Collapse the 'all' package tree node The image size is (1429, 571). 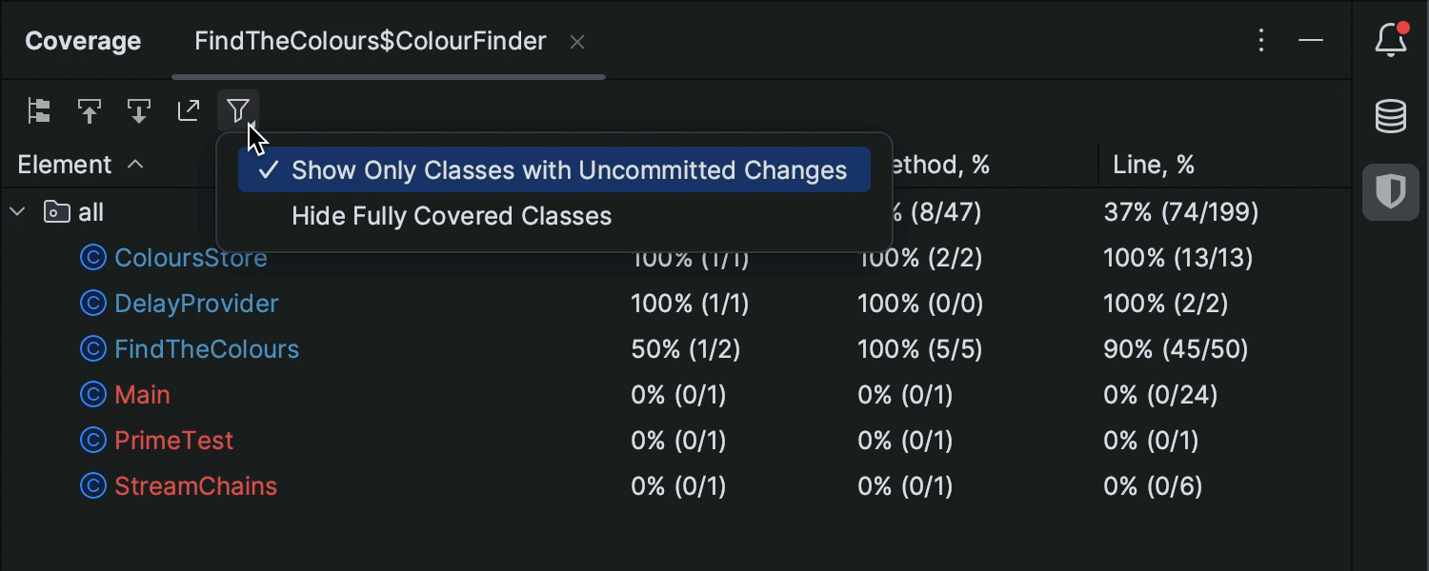(17, 211)
